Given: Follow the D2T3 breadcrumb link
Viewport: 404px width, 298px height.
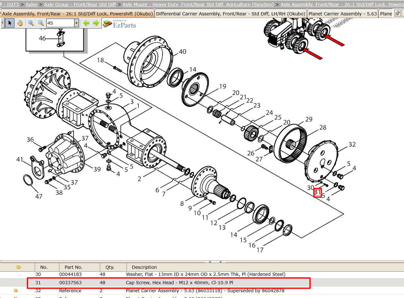Looking at the screenshot, I should pos(13,4).
